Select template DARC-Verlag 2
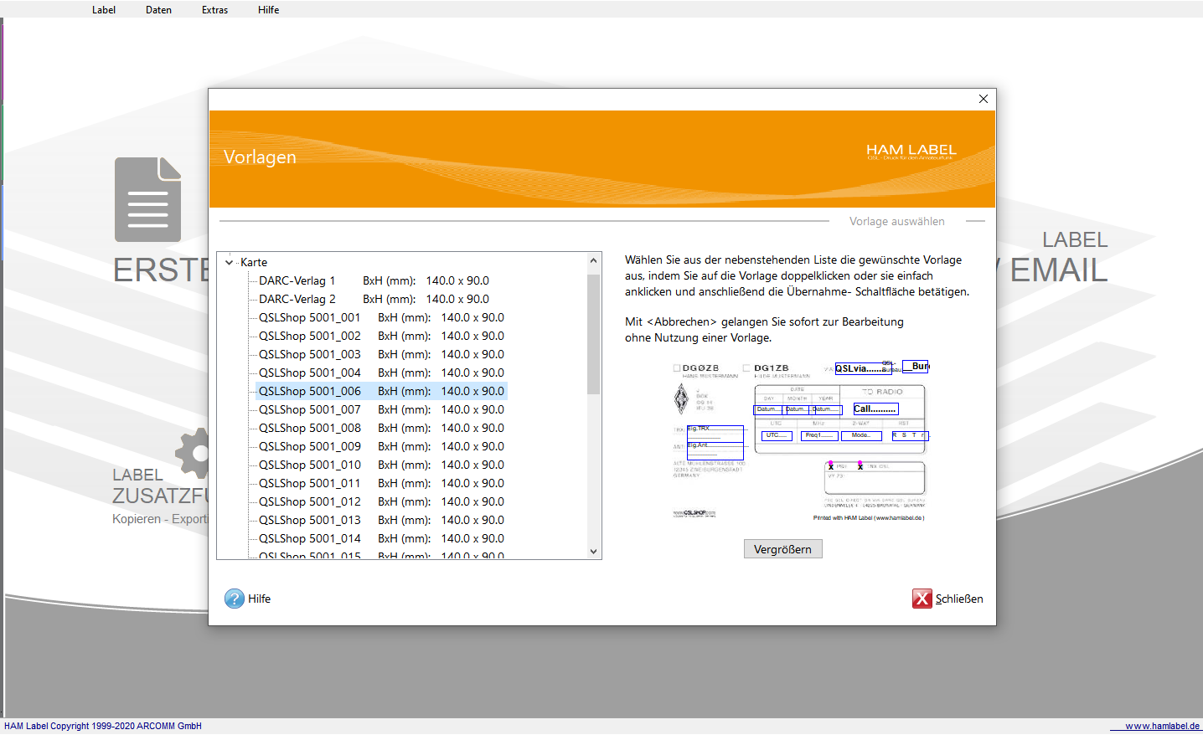The width and height of the screenshot is (1203, 735). pyautogui.click(x=374, y=299)
